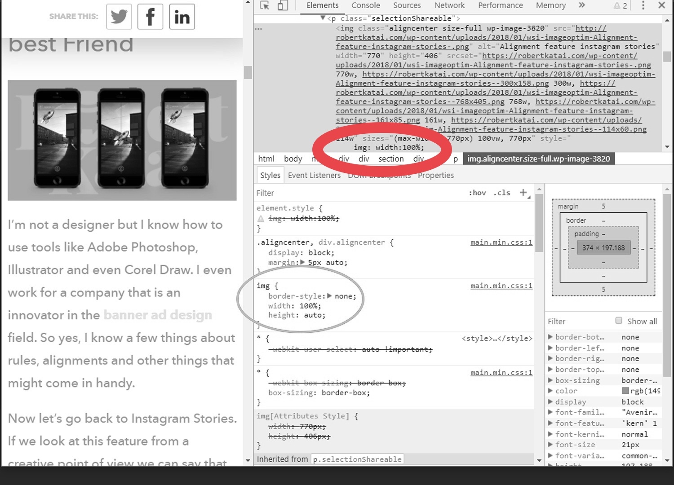Toggle the device toolbar icon
The width and height of the screenshot is (674, 485).
point(283,5)
